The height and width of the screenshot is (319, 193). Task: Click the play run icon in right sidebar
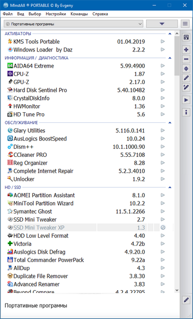186,100
